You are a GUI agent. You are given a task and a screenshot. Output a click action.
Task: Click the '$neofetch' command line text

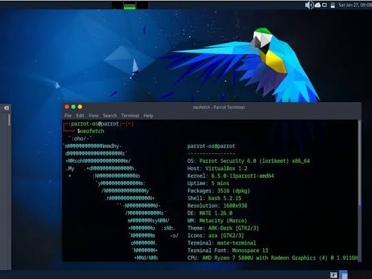pos(90,131)
